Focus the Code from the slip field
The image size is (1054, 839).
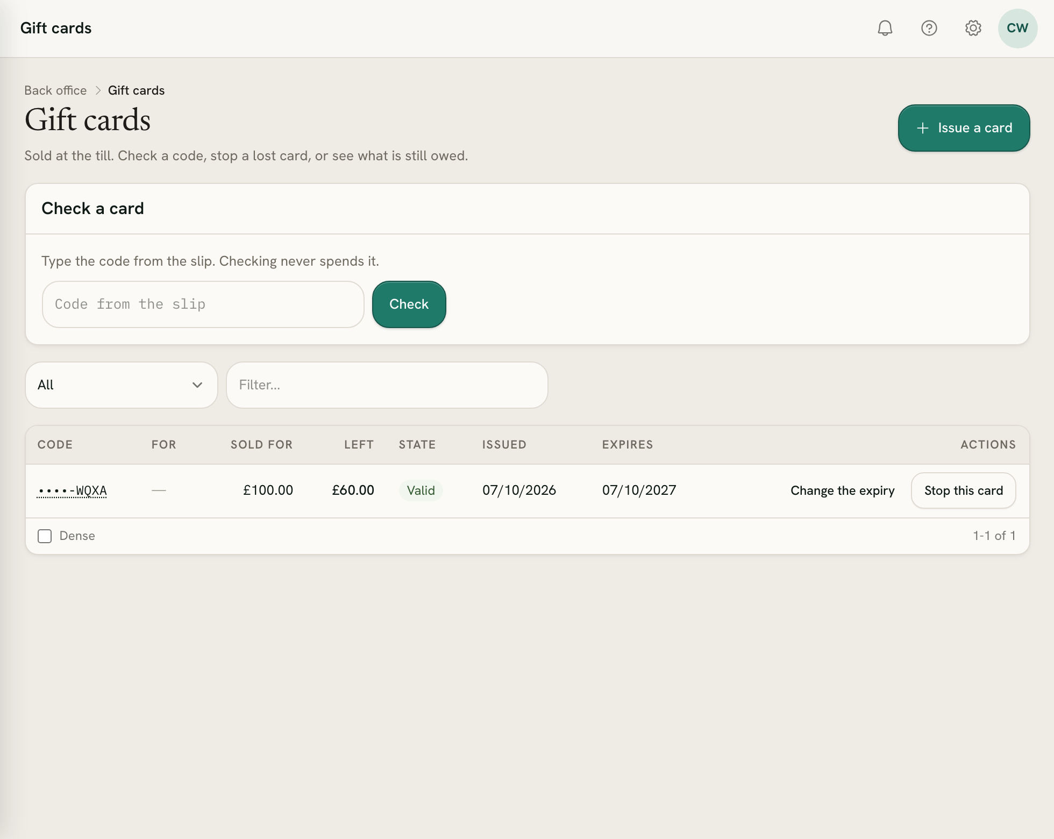(203, 304)
